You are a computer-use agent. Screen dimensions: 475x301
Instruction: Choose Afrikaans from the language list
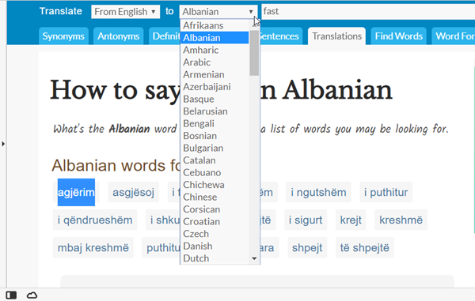coord(215,25)
